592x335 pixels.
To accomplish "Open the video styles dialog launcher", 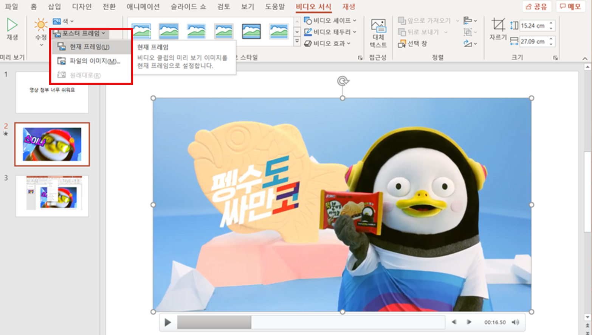I will [x=360, y=58].
